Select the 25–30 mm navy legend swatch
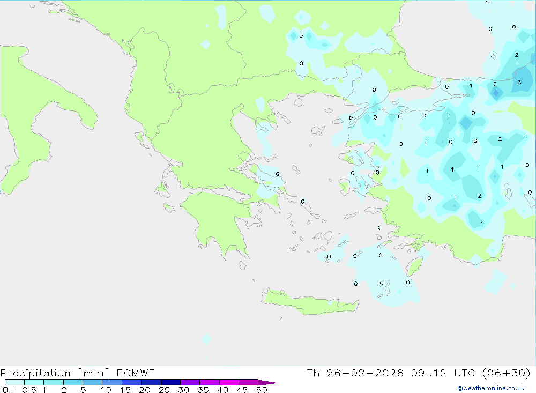536x393 pixels. (x=170, y=382)
